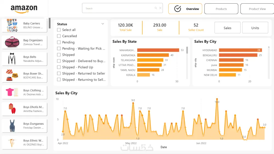Click the Sales button

[227, 28]
